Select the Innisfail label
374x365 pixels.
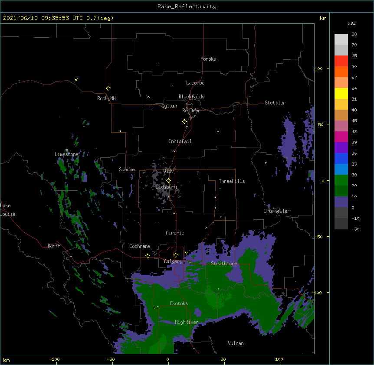(x=180, y=141)
